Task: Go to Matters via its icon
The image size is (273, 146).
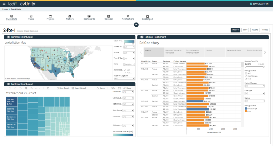Action: click(x=70, y=16)
